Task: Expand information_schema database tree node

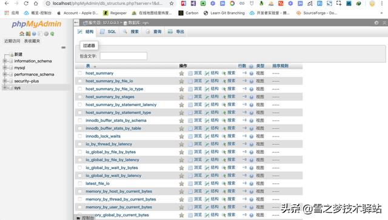Action: click(x=5, y=61)
